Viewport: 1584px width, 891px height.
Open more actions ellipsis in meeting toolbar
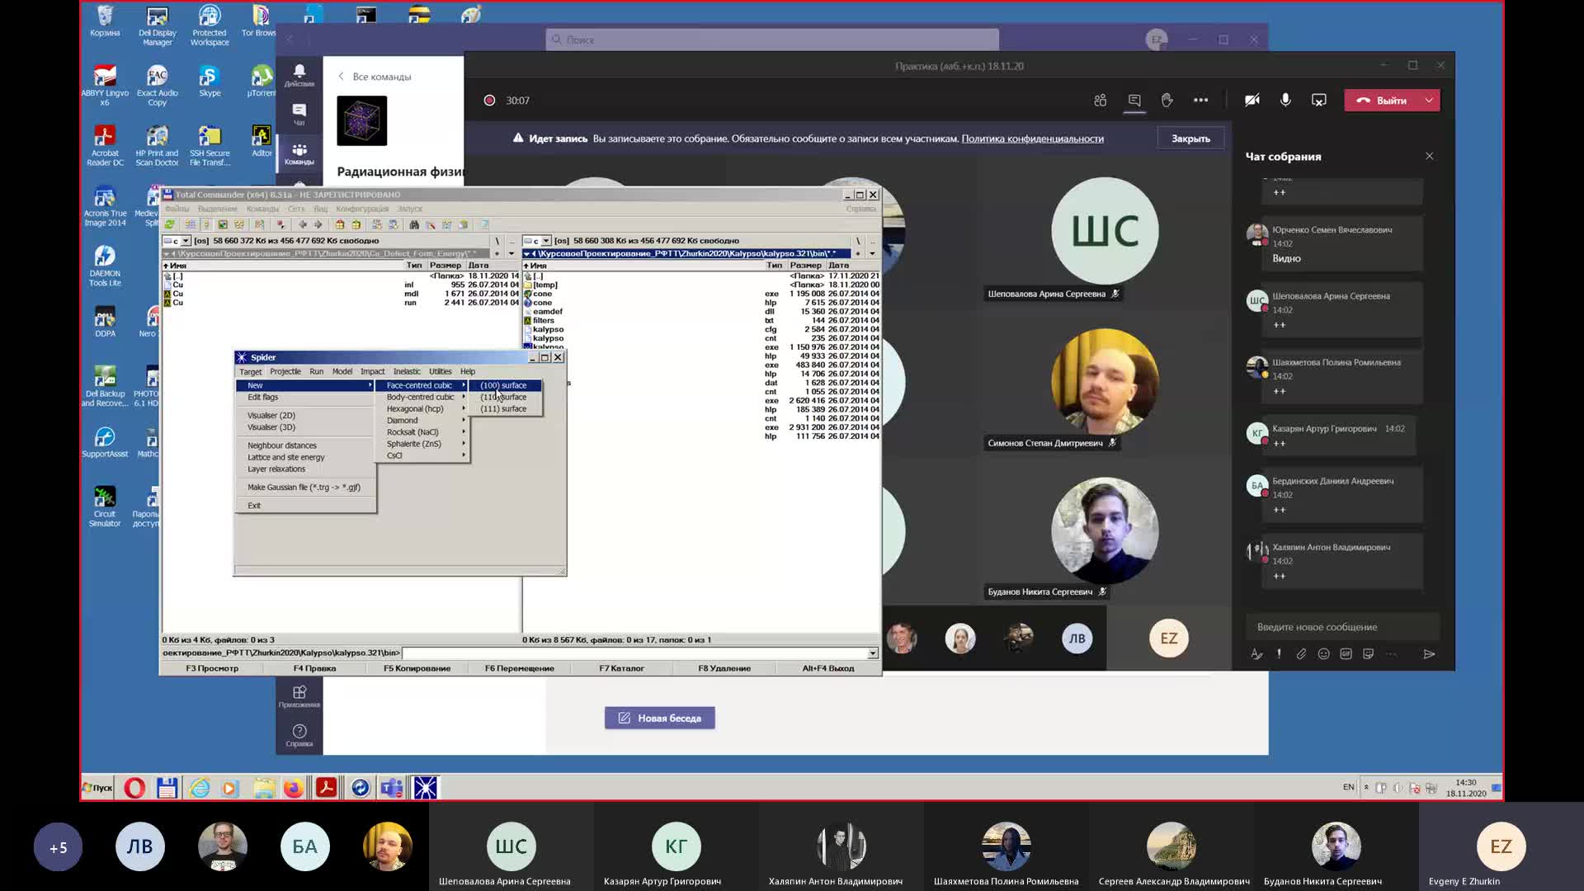pyautogui.click(x=1201, y=100)
